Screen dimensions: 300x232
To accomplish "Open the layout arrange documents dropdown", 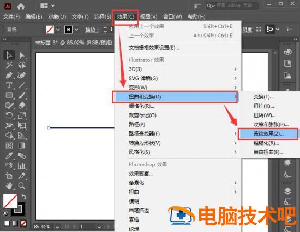I will pos(47,6).
